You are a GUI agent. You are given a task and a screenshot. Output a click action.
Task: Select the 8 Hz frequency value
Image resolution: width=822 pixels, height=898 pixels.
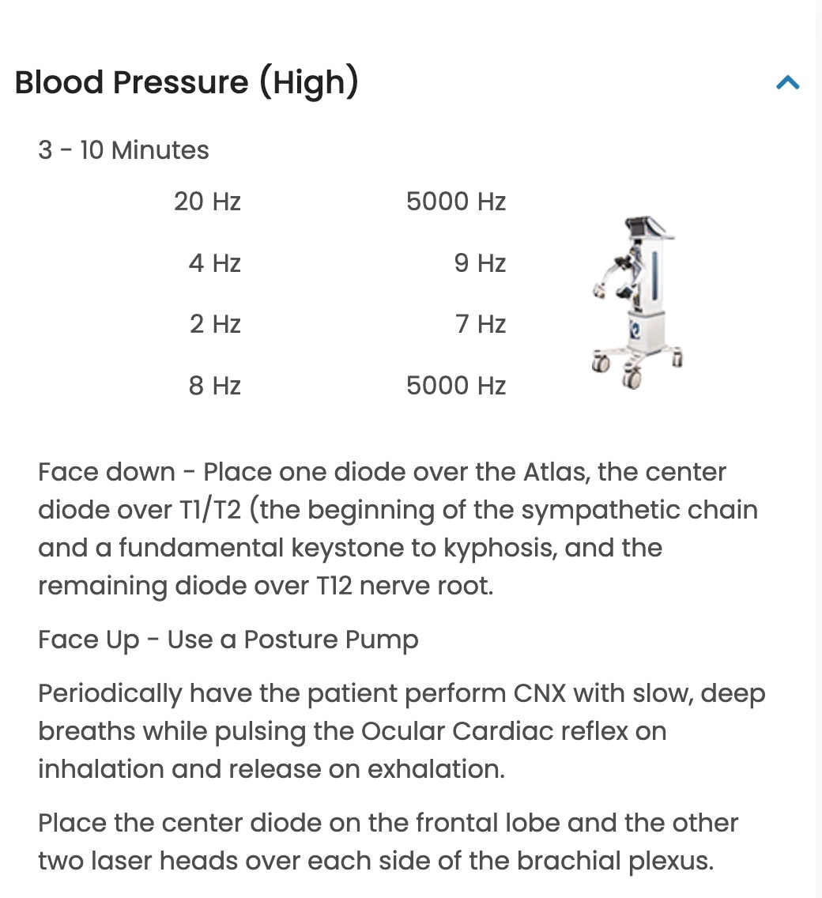(x=214, y=386)
